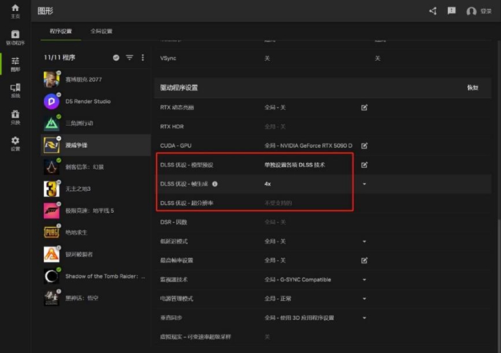Open the three-dot menu above program list
501x353 pixels.
point(142,58)
